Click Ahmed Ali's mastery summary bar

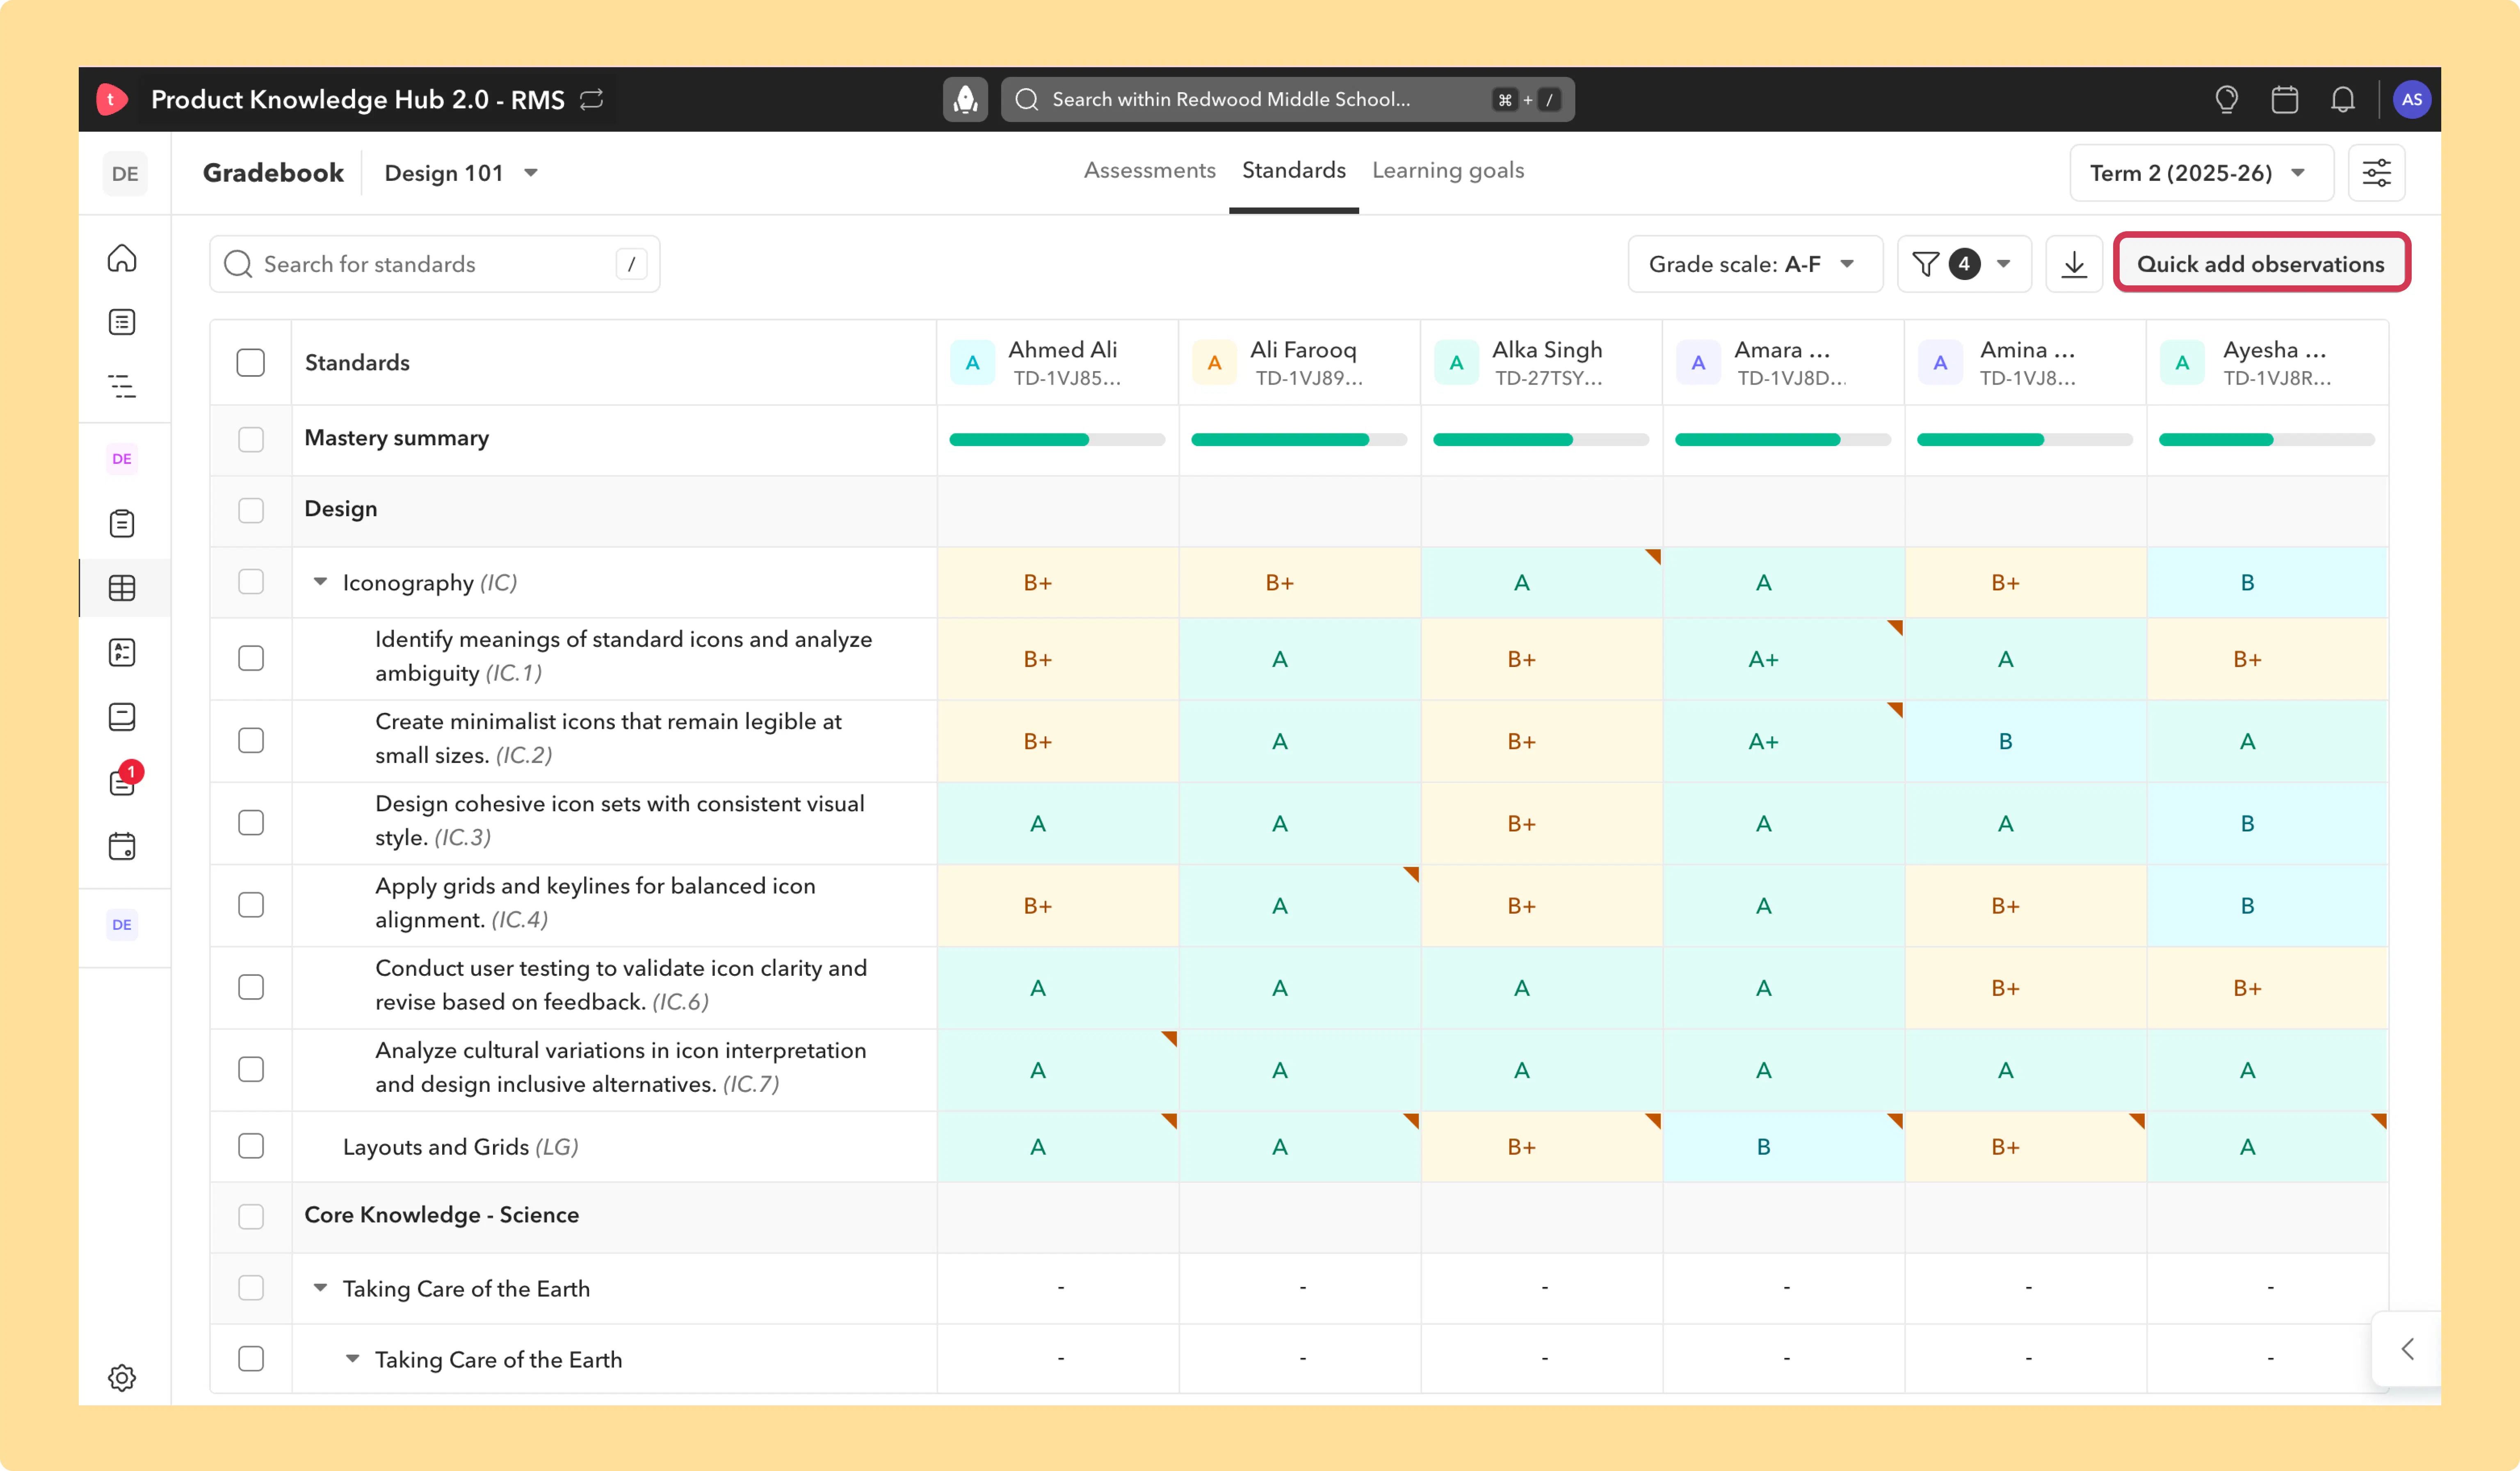point(1057,439)
